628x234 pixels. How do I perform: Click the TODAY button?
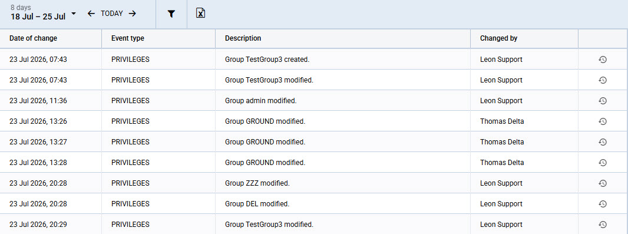tap(112, 14)
